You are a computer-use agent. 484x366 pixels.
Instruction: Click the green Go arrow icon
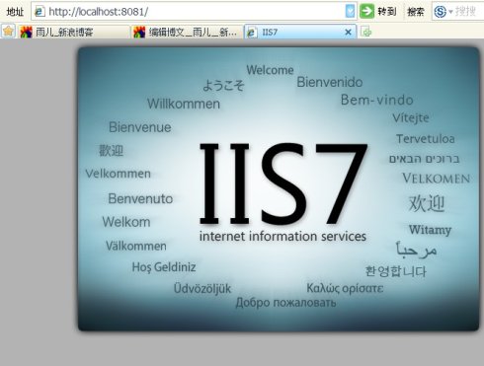pos(366,12)
